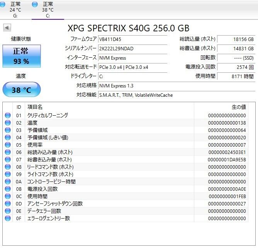The width and height of the screenshot is (258, 248).
Task: Click the 使用時間 value 8171 時間
Action: (x=236, y=76)
